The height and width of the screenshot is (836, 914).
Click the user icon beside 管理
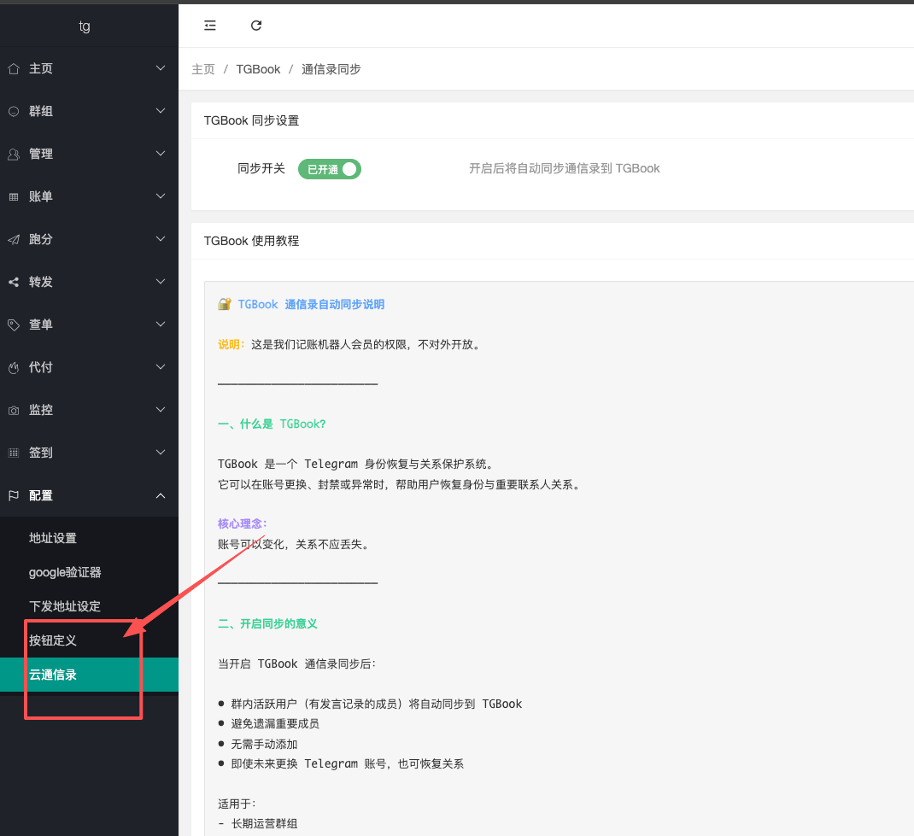pyautogui.click(x=14, y=154)
